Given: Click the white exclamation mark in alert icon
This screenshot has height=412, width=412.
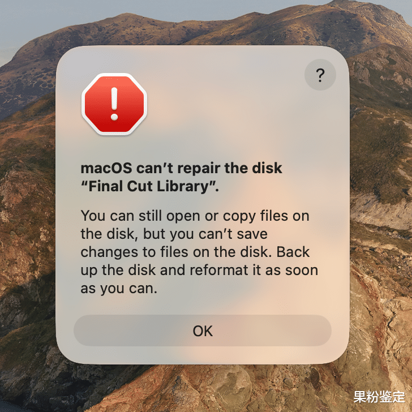Looking at the screenshot, I should pyautogui.click(x=114, y=104).
